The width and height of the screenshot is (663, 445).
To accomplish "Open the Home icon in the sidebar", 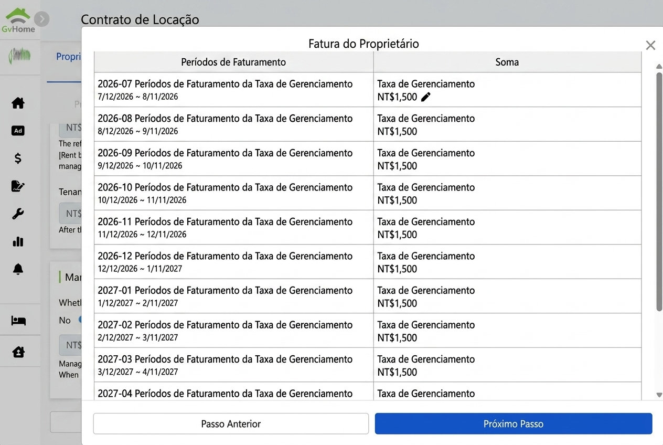I will pos(18,103).
